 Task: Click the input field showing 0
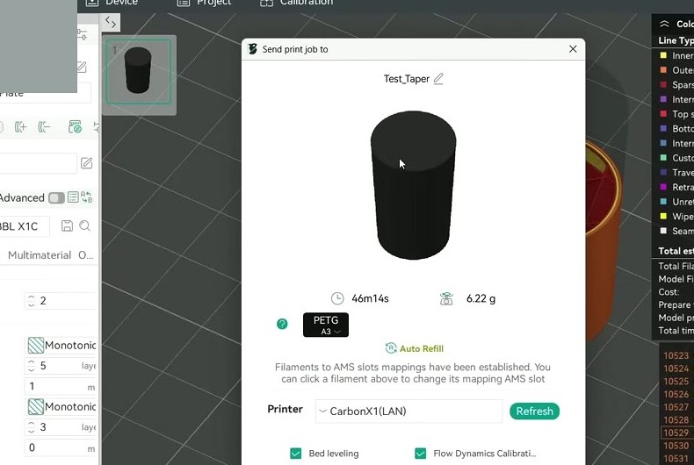coord(61,447)
